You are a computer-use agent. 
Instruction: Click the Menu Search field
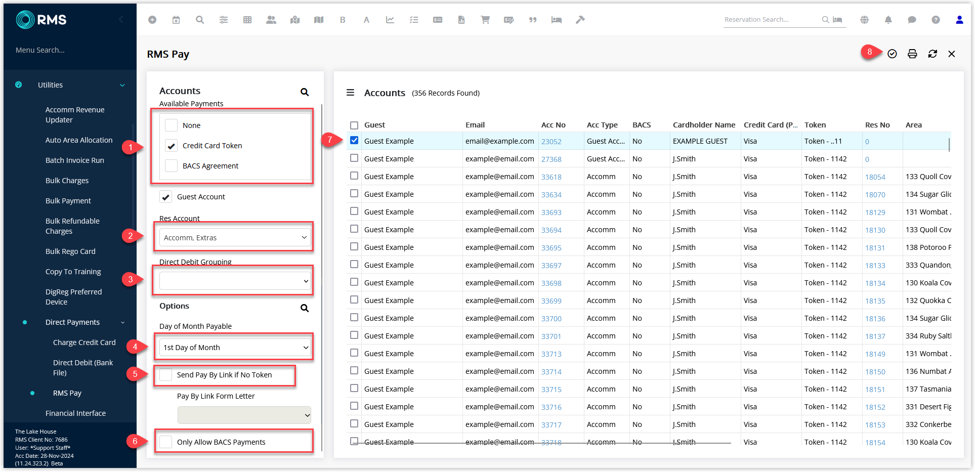[40, 50]
